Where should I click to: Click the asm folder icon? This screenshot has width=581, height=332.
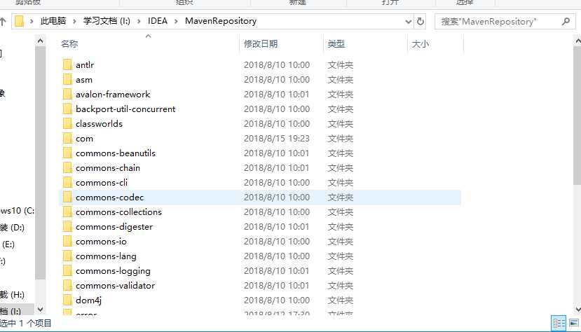pyautogui.click(x=67, y=80)
